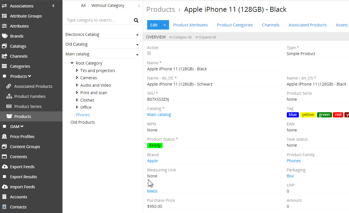This screenshot has width=349, height=213.
Task: Expand the Cameras tree node
Action: tap(77, 78)
